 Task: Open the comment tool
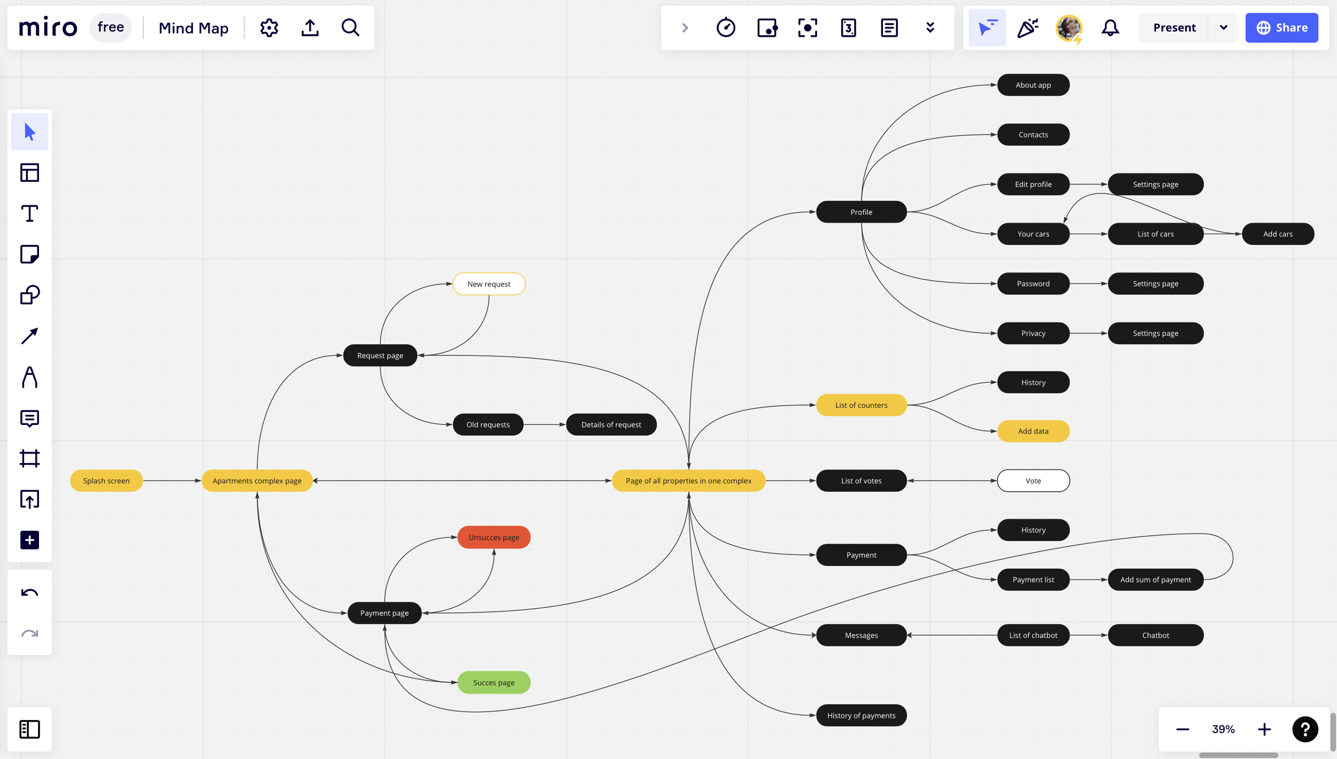pyautogui.click(x=29, y=419)
